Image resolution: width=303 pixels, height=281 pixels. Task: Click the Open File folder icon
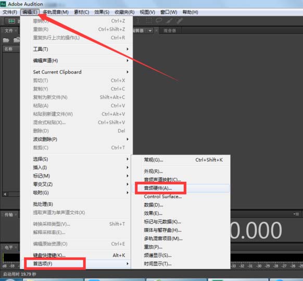pyautogui.click(x=6, y=40)
